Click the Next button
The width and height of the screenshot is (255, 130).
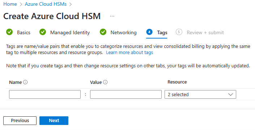coord(54,120)
